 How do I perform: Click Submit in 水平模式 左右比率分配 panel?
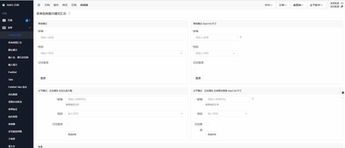click(72, 134)
